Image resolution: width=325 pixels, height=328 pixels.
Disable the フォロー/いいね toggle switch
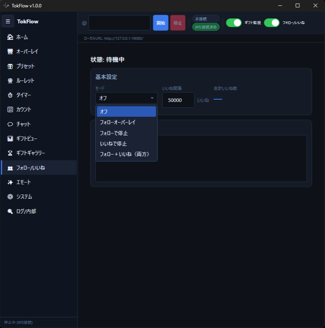click(x=272, y=23)
